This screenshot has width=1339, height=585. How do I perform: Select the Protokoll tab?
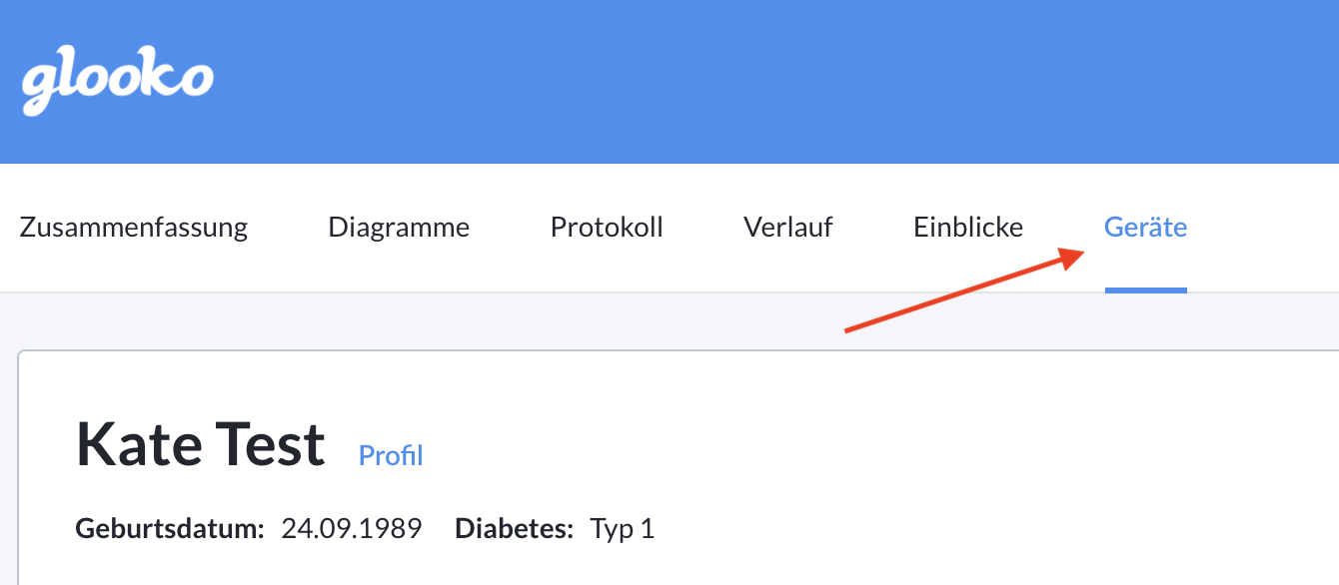(606, 227)
